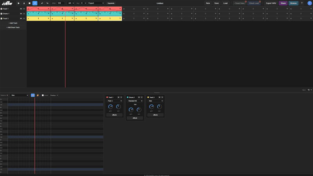Screen dimensions: 313x176
Task: Click the Load button
Action: tap(225, 3)
